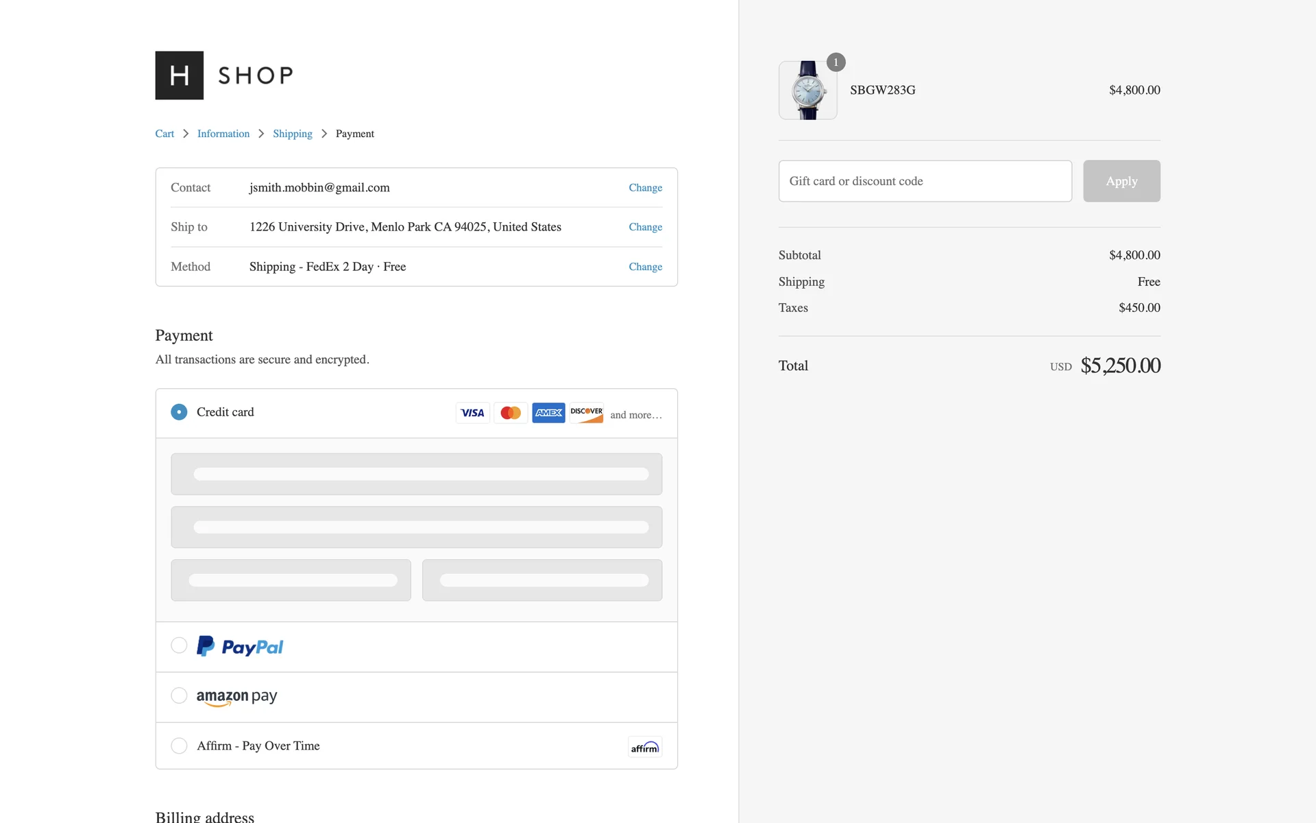This screenshot has height=823, width=1316.
Task: Click the Affirm logo icon
Action: click(x=644, y=747)
